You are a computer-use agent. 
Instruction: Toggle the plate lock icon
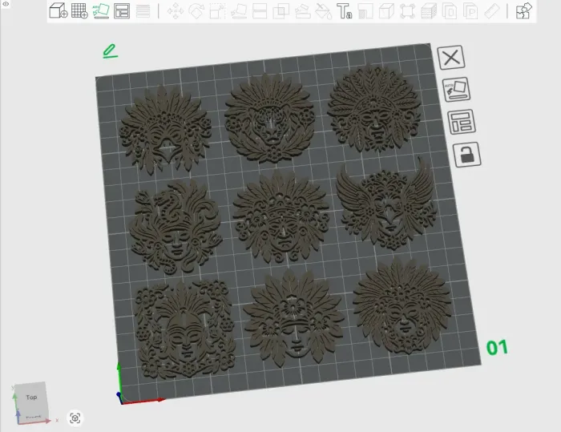point(467,155)
